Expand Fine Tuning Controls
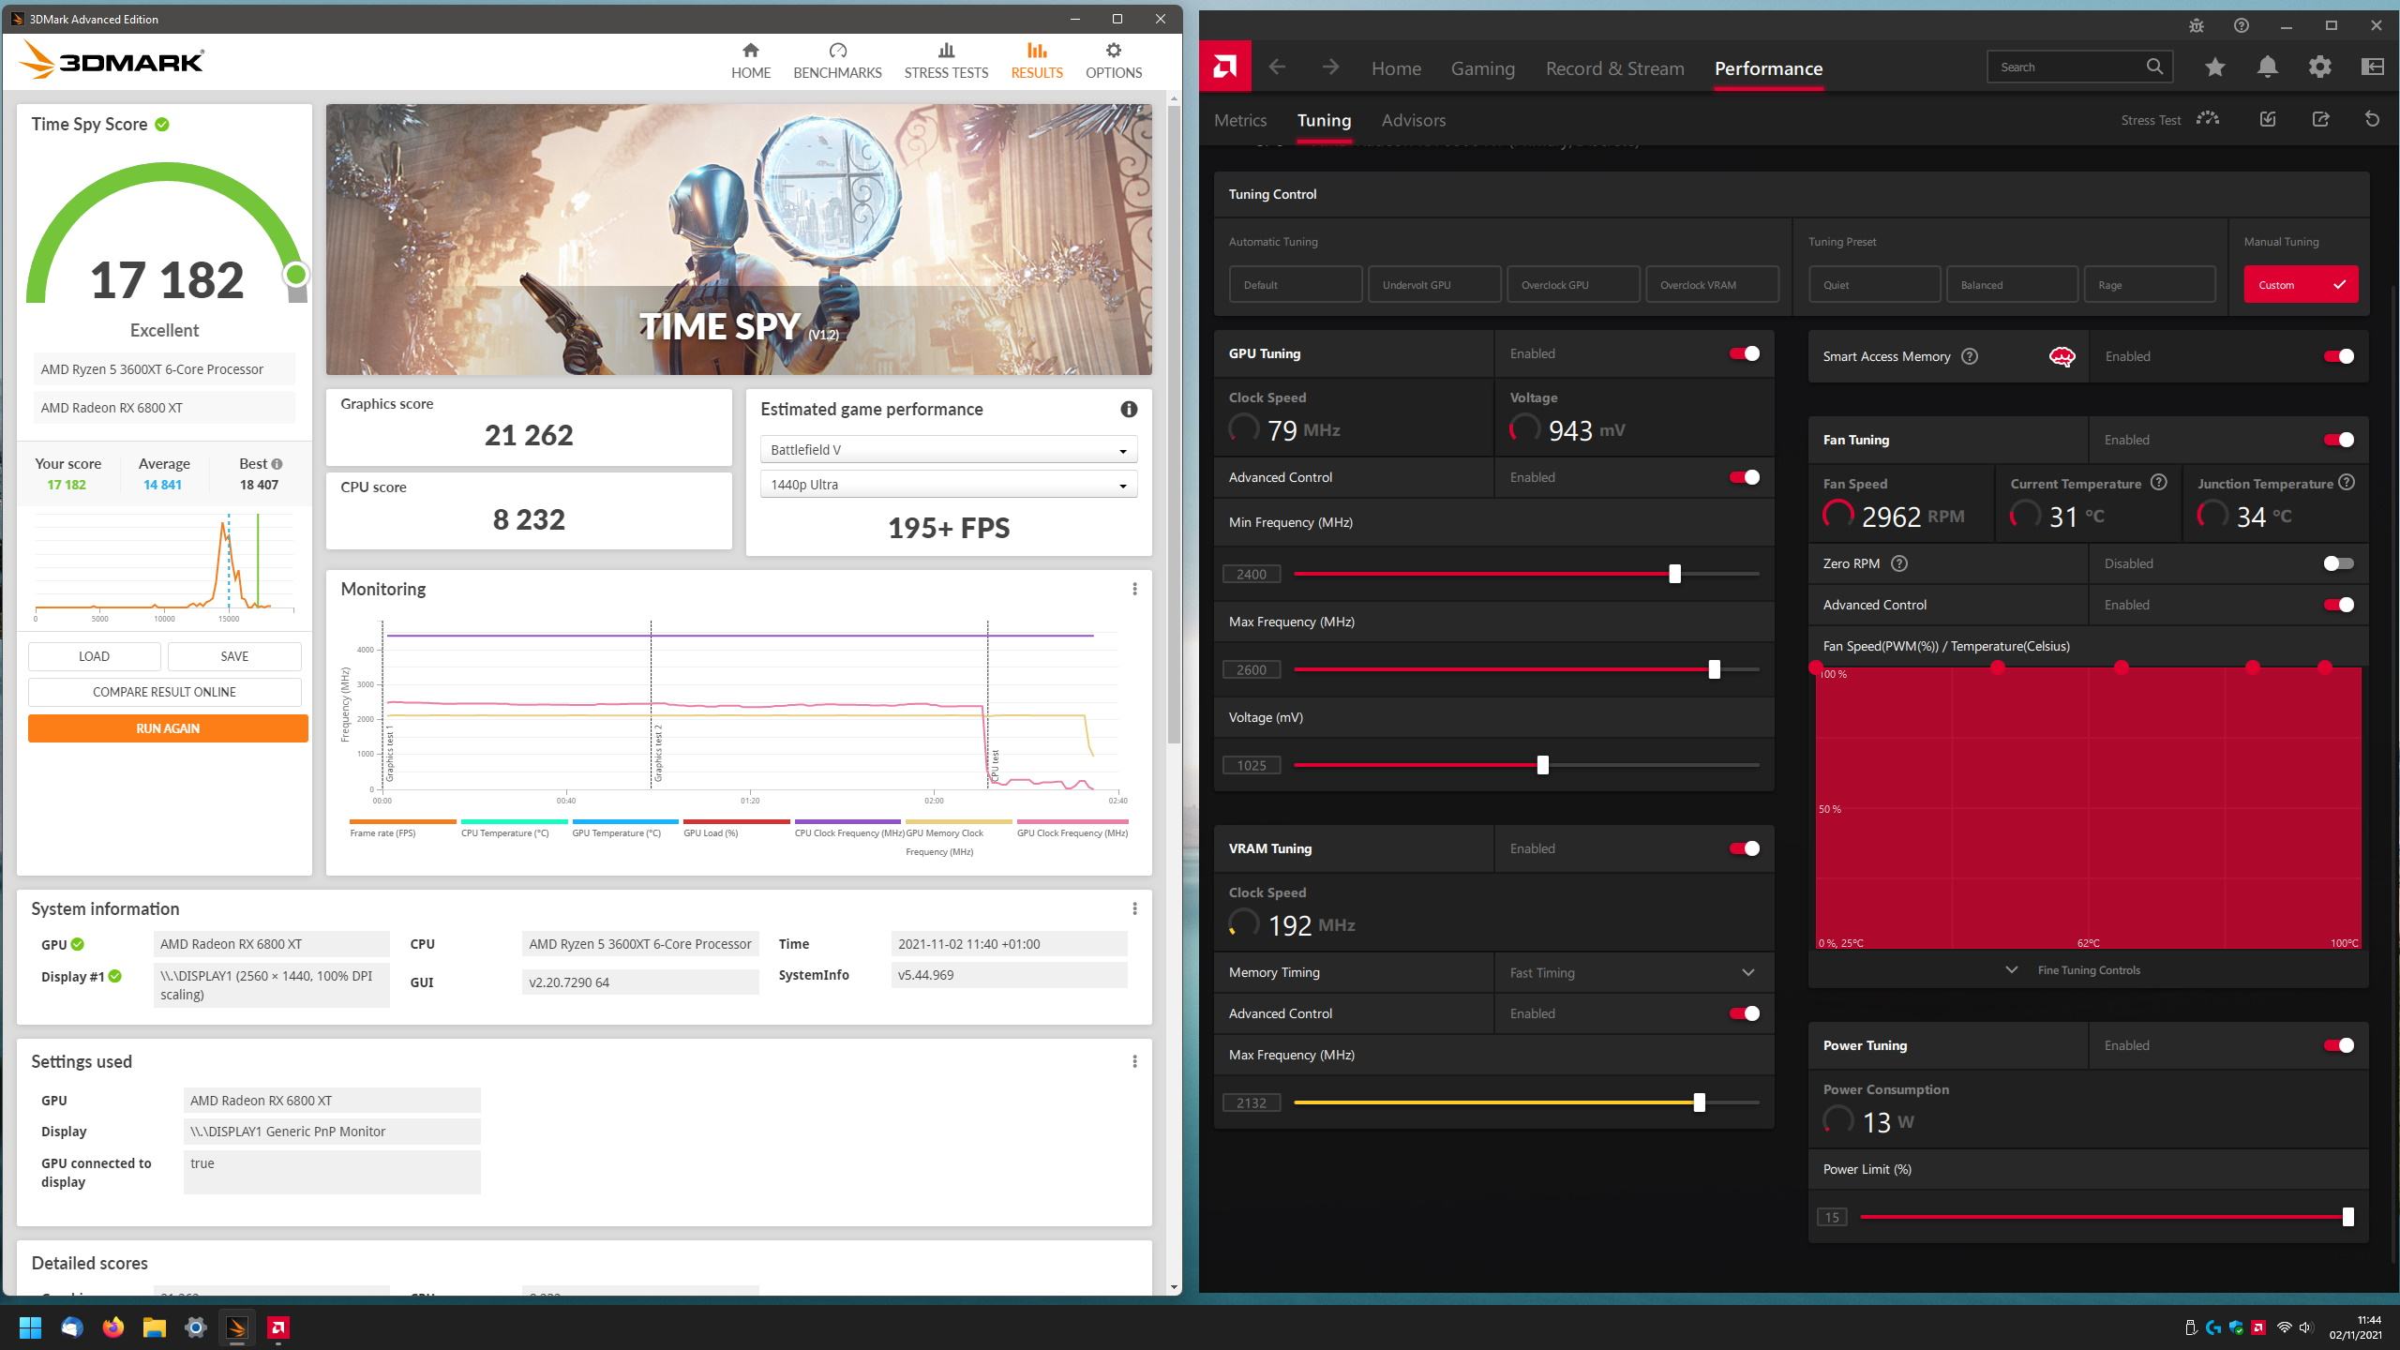The width and height of the screenshot is (2400, 1350). tap(2088, 970)
